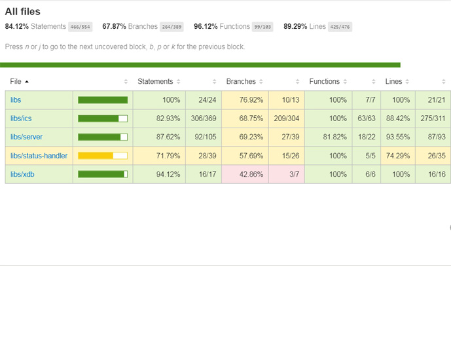This screenshot has height=356, width=451.
Task: Go to the libs/xdb coverage details
Action: [x=22, y=174]
